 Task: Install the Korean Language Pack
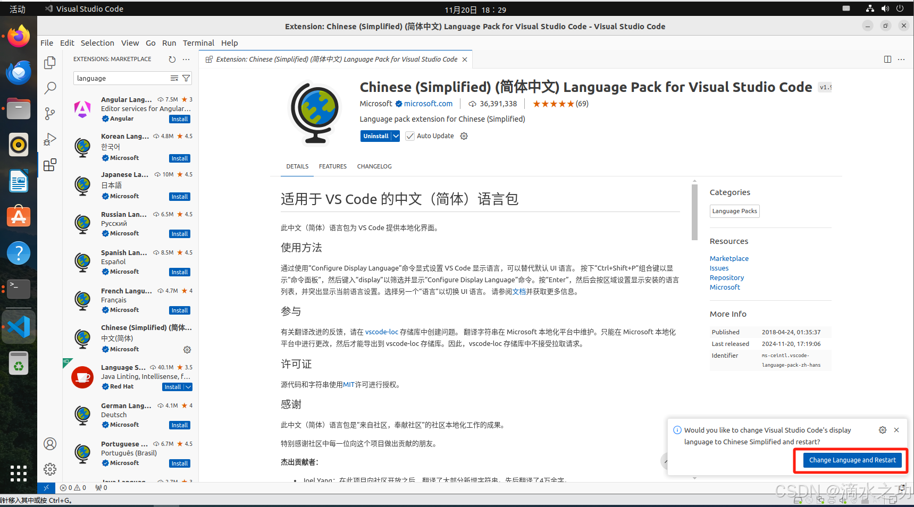pyautogui.click(x=180, y=158)
